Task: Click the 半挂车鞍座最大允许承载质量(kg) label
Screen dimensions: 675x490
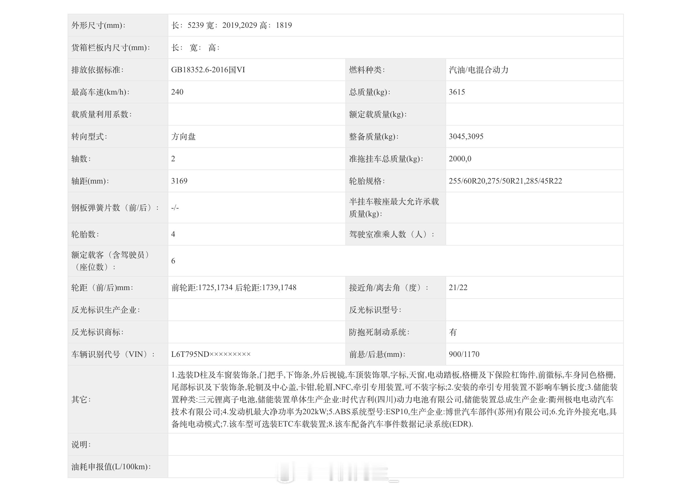Action: (x=394, y=208)
